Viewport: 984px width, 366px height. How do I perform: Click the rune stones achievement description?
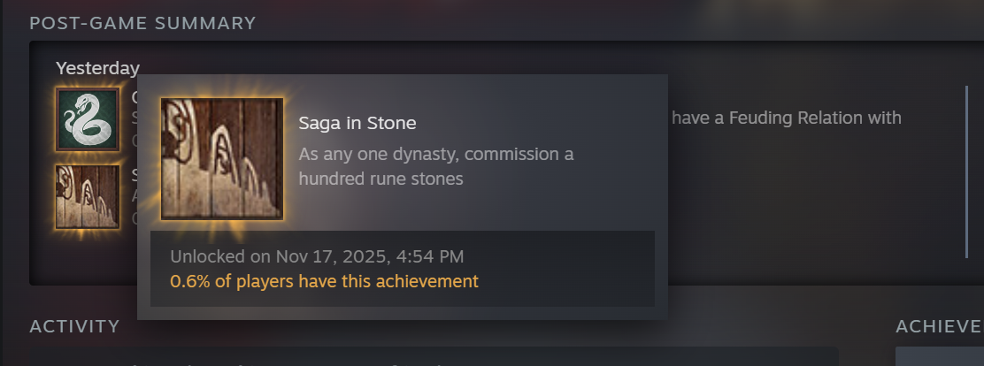tap(436, 166)
